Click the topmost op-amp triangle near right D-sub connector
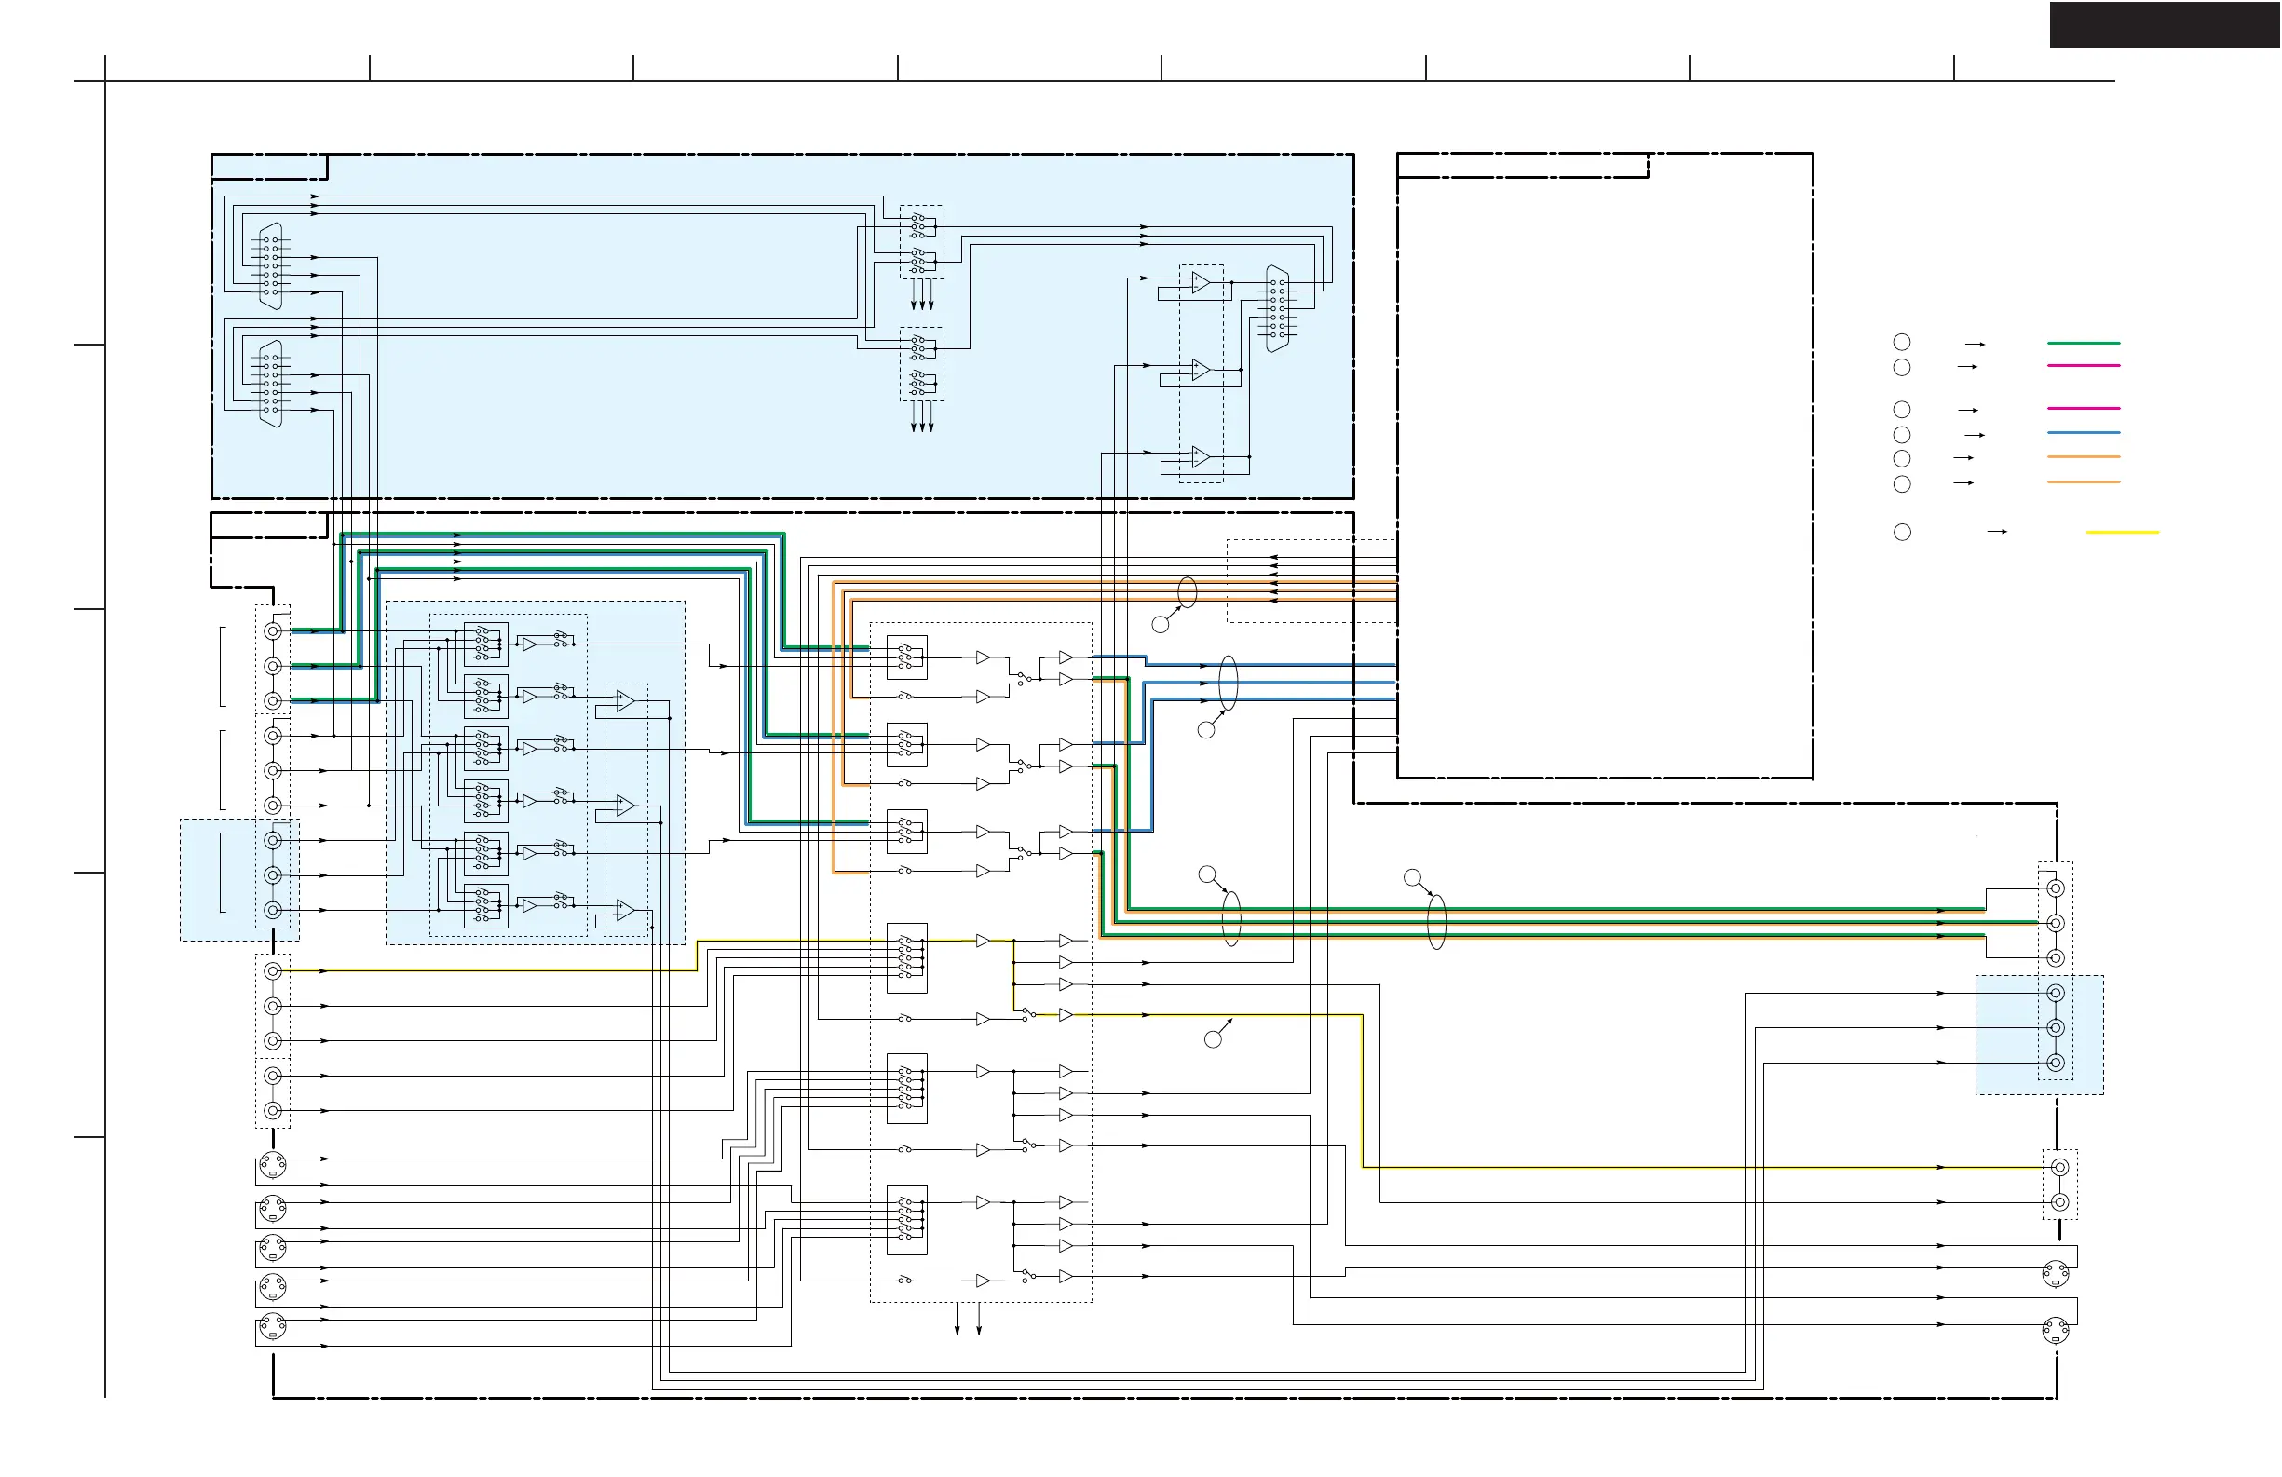2282x1477 pixels. (1201, 282)
